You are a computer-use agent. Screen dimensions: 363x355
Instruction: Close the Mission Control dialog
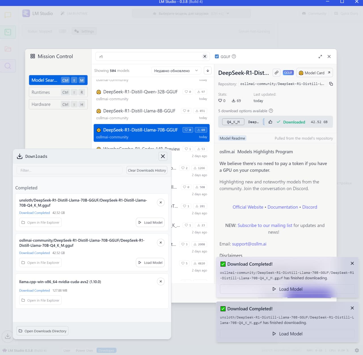click(329, 56)
